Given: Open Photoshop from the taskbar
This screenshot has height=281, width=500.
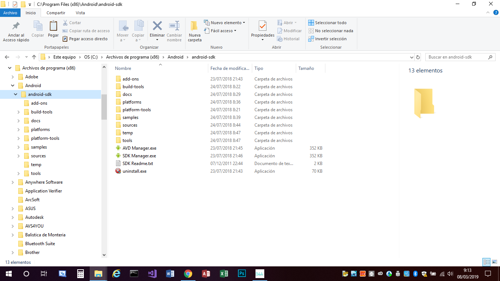Looking at the screenshot, I should point(242,274).
